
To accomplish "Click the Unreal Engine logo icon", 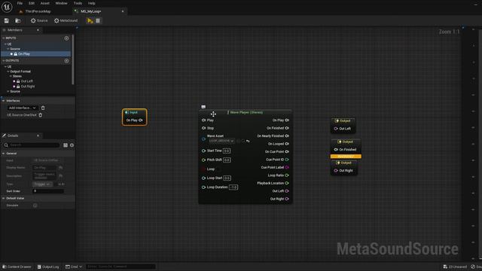I will click(x=7, y=7).
